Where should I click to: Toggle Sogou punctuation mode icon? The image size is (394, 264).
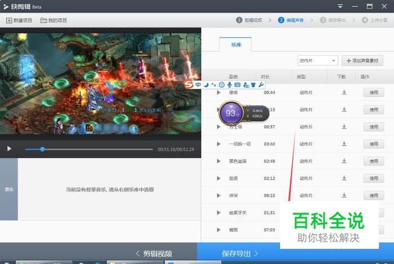coord(213,85)
